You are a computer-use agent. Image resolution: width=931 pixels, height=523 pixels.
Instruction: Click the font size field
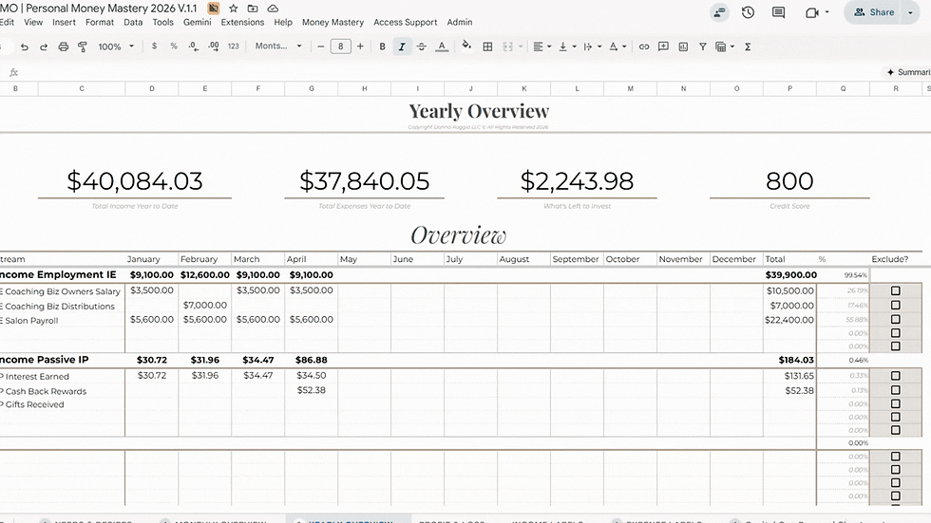coord(340,47)
